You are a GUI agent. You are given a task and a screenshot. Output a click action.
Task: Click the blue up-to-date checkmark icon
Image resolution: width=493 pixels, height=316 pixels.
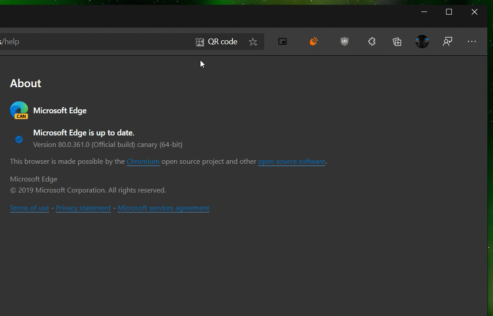point(19,139)
